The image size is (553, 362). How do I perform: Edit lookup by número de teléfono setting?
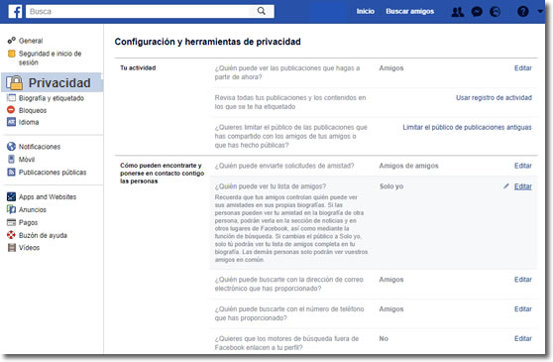522,309
